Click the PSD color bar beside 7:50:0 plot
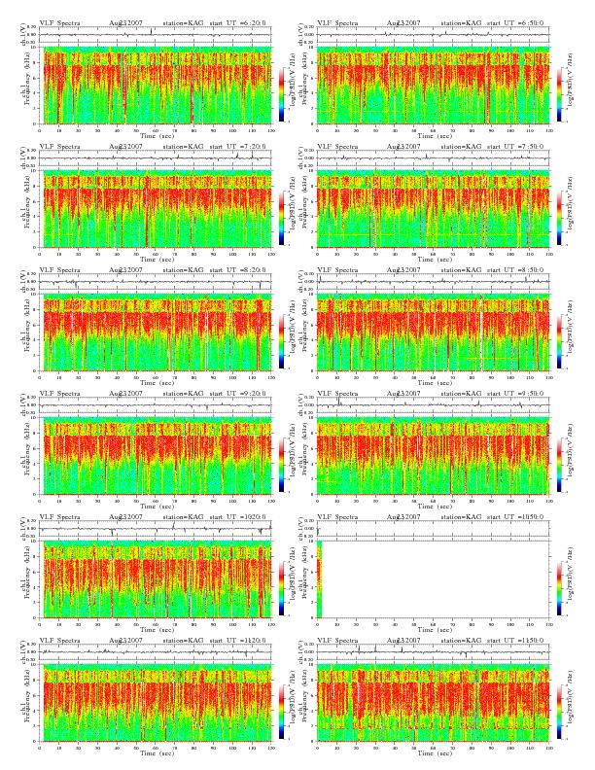 (x=560, y=218)
